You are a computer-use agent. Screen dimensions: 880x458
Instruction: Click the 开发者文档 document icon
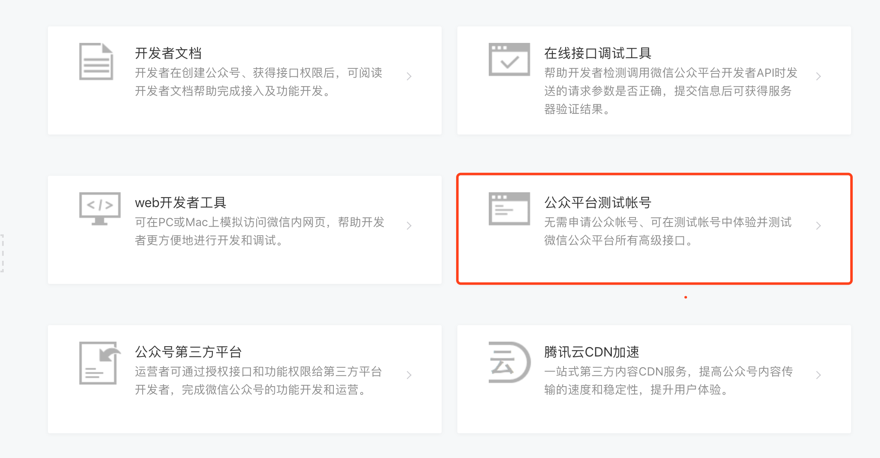click(96, 61)
